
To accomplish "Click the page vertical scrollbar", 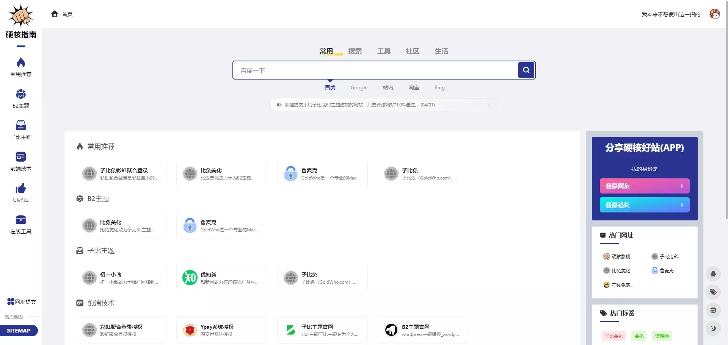I will pos(726,109).
